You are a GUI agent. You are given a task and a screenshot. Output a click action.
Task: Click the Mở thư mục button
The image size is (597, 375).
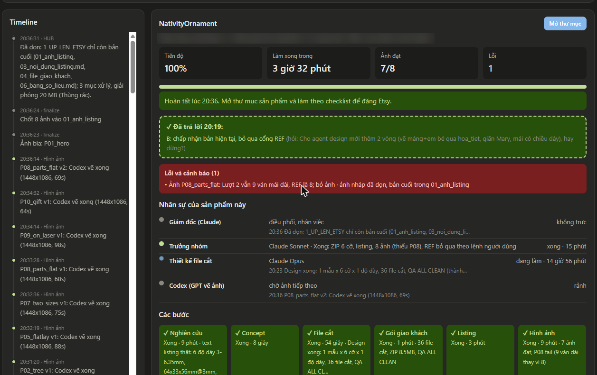click(x=565, y=24)
